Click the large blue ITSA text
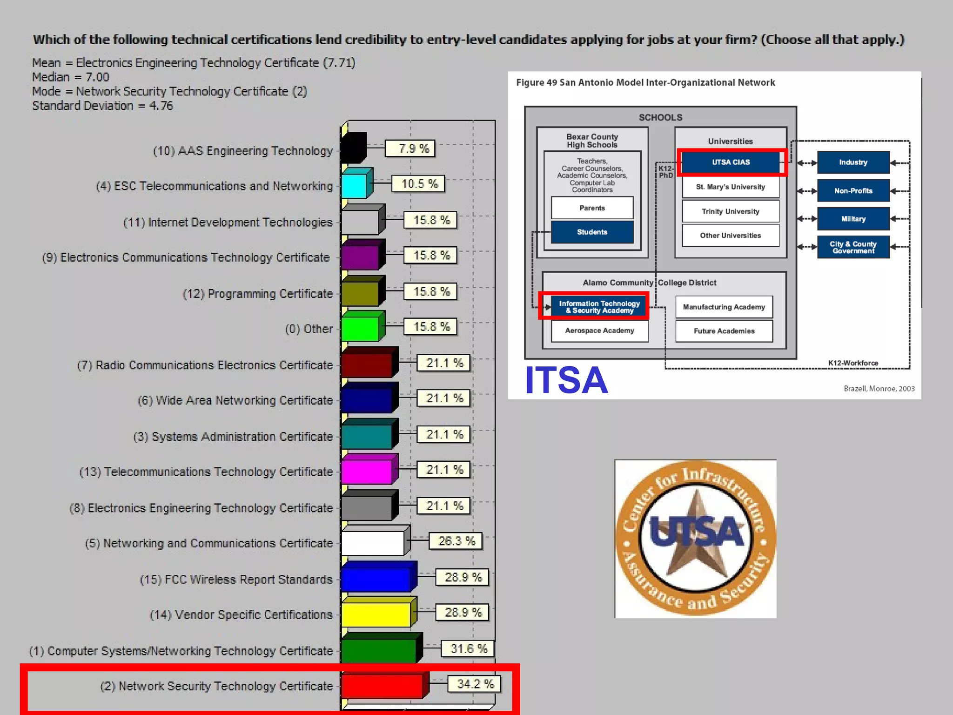The image size is (953, 715). click(566, 380)
